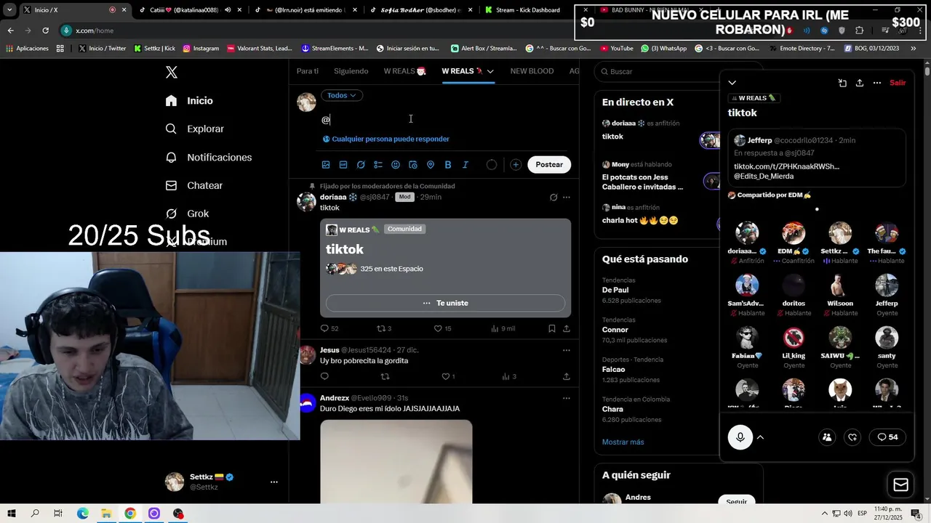Toggle italic formatting in composer
931x523 pixels.
465,165
